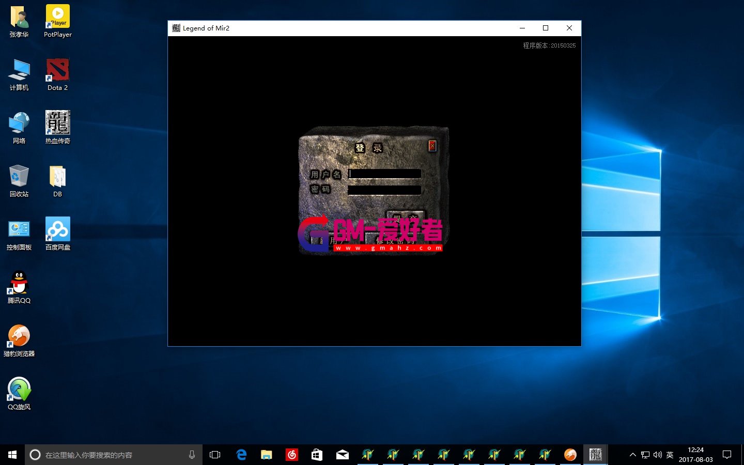Click the Legend of Mir2 title bar icon
The width and height of the screenshot is (744, 465).
tap(176, 28)
